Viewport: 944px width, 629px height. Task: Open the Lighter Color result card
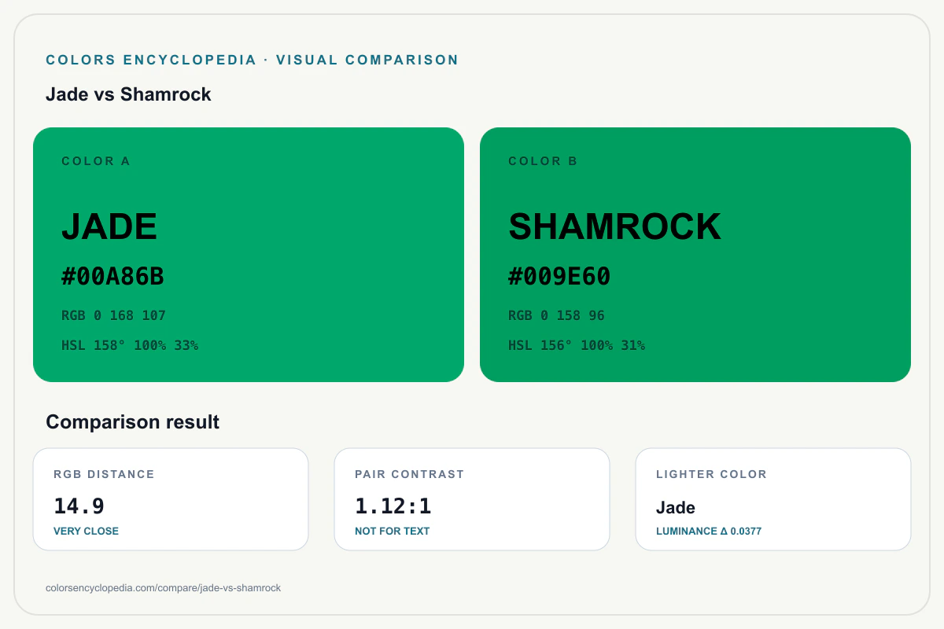coord(773,499)
